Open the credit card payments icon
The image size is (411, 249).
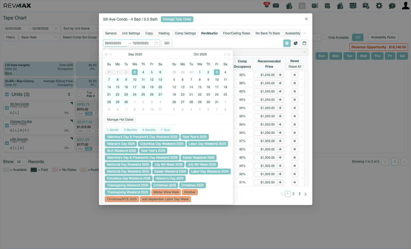[x=315, y=6]
